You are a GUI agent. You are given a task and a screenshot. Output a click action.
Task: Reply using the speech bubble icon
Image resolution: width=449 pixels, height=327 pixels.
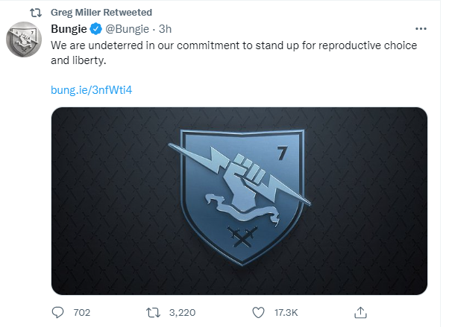(57, 312)
